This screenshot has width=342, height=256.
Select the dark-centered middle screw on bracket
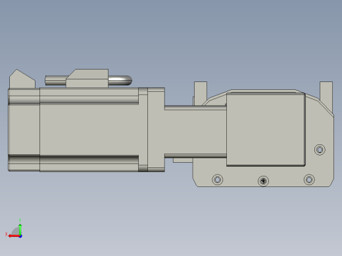click(263, 181)
